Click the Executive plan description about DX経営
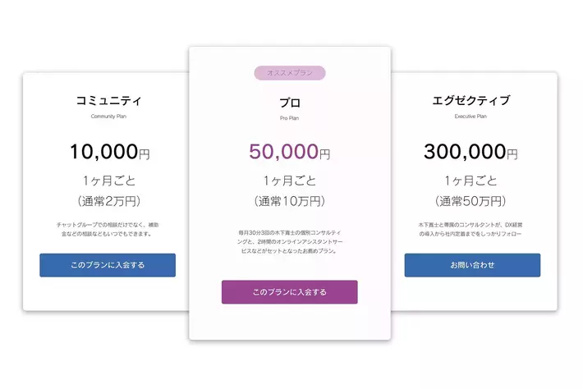This screenshot has width=583, height=389. pos(471,229)
